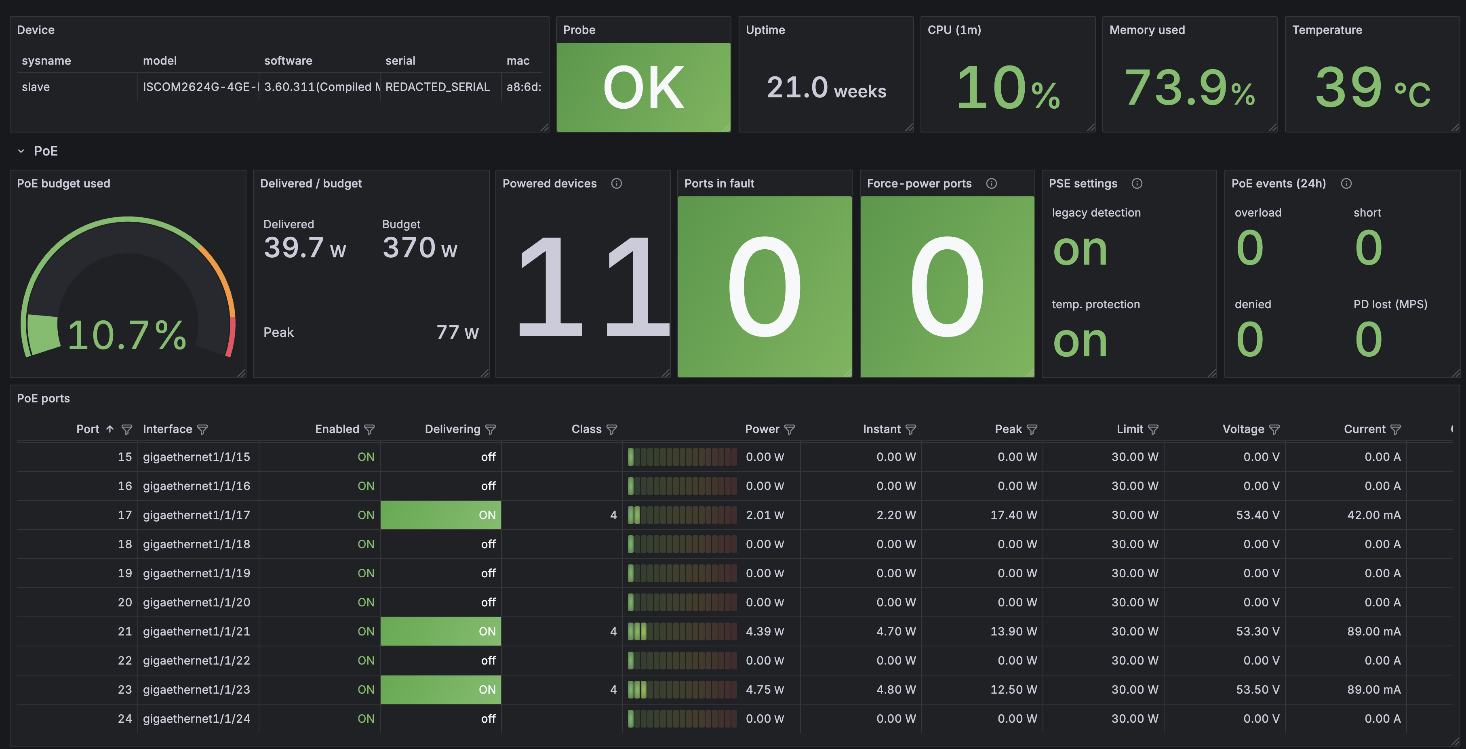Select the green Probe OK status tile

tap(643, 87)
